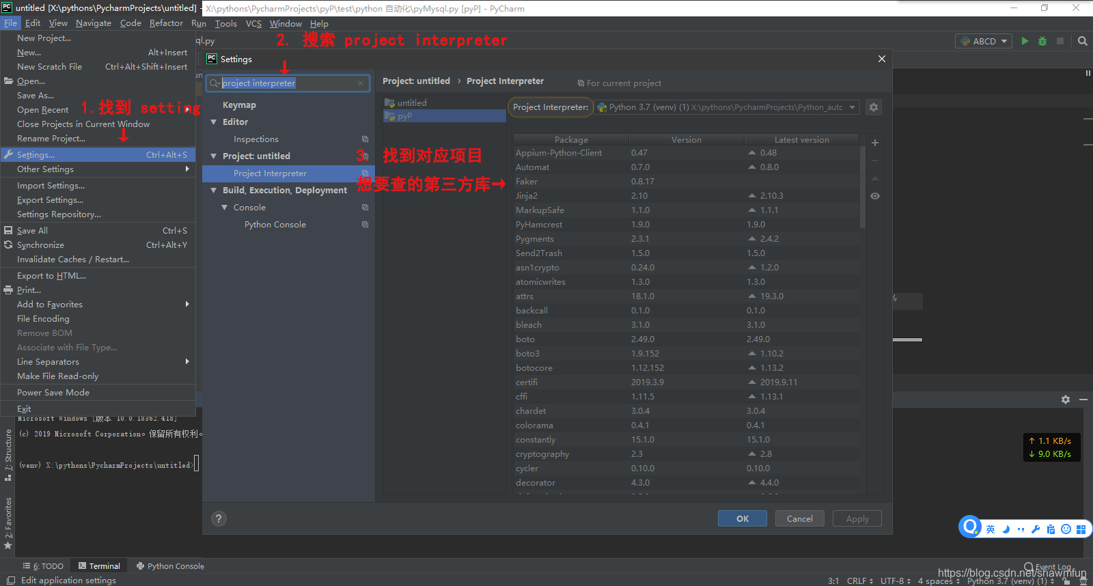Focus the project interpreter search field
This screenshot has height=586, width=1093.
pyautogui.click(x=288, y=83)
